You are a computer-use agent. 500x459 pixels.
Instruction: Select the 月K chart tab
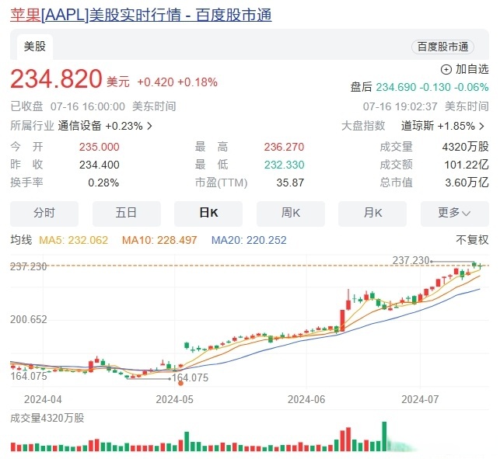tap(372, 213)
